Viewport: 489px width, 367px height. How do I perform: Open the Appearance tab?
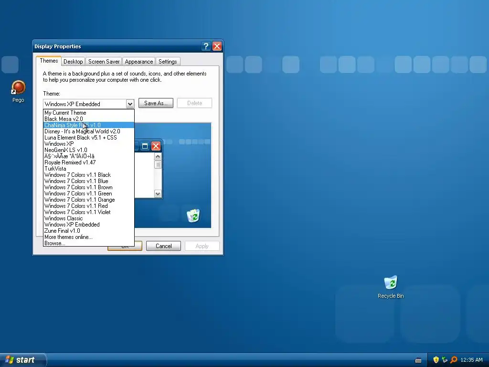[x=139, y=62]
